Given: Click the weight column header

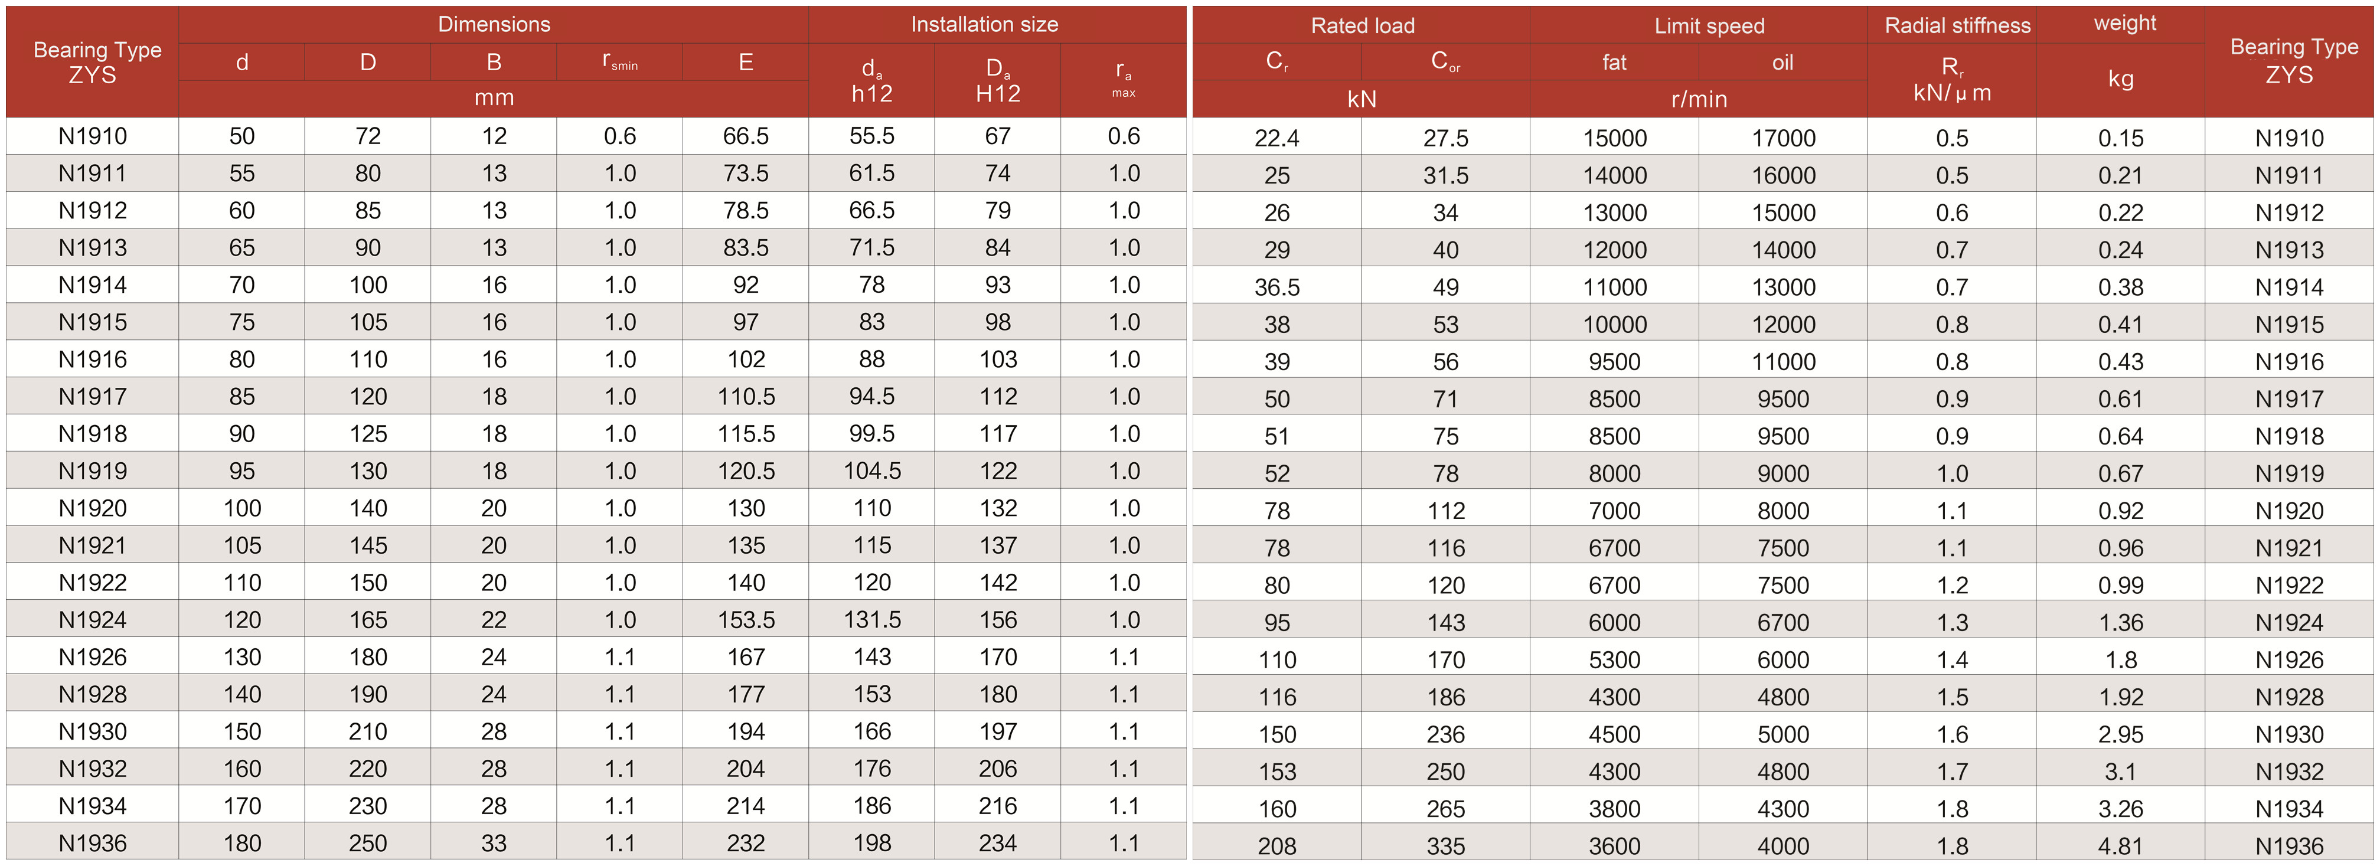Looking at the screenshot, I should click(x=2124, y=24).
